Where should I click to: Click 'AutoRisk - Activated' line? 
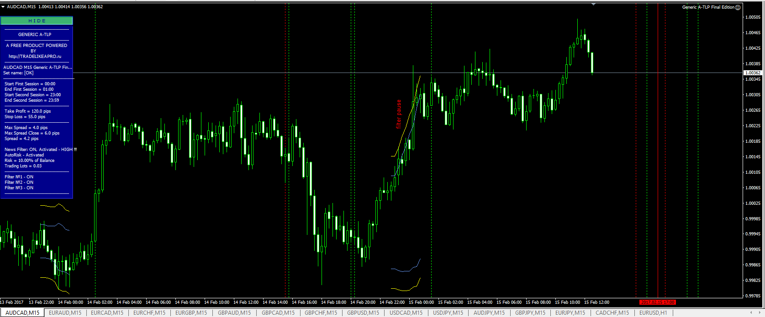(x=24, y=155)
